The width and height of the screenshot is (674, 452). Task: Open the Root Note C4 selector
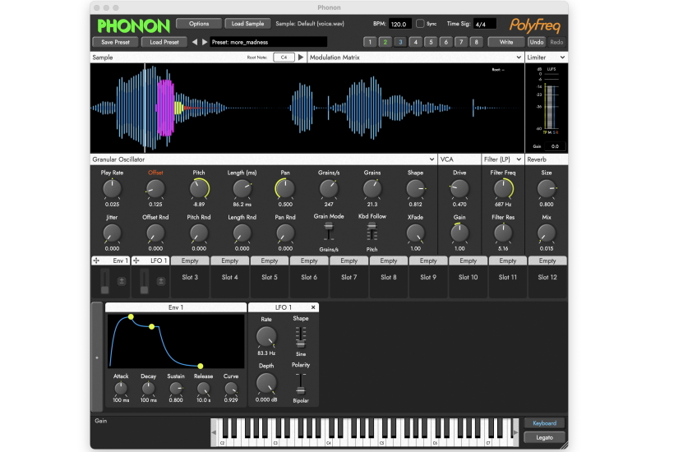(284, 58)
